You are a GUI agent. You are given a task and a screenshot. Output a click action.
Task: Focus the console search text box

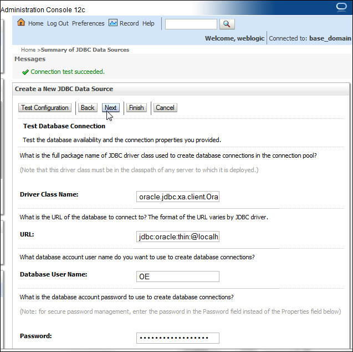coord(191,24)
